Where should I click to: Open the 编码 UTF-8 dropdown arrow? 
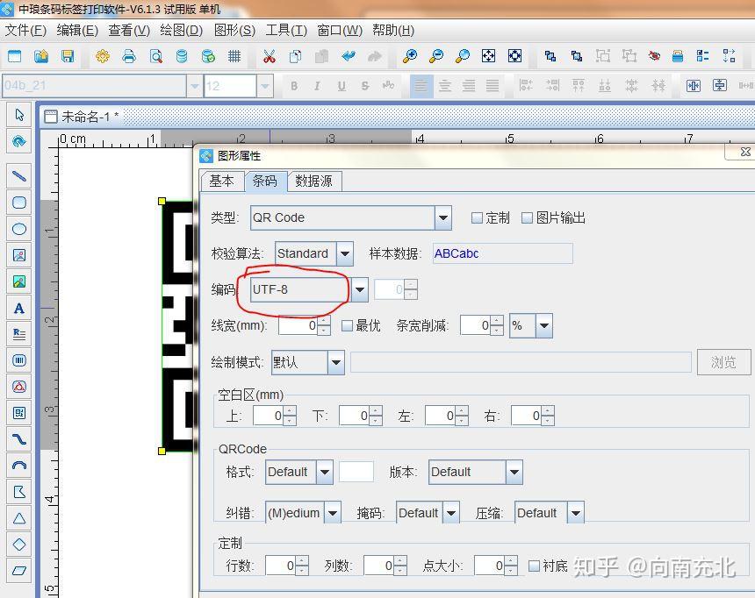pos(360,289)
